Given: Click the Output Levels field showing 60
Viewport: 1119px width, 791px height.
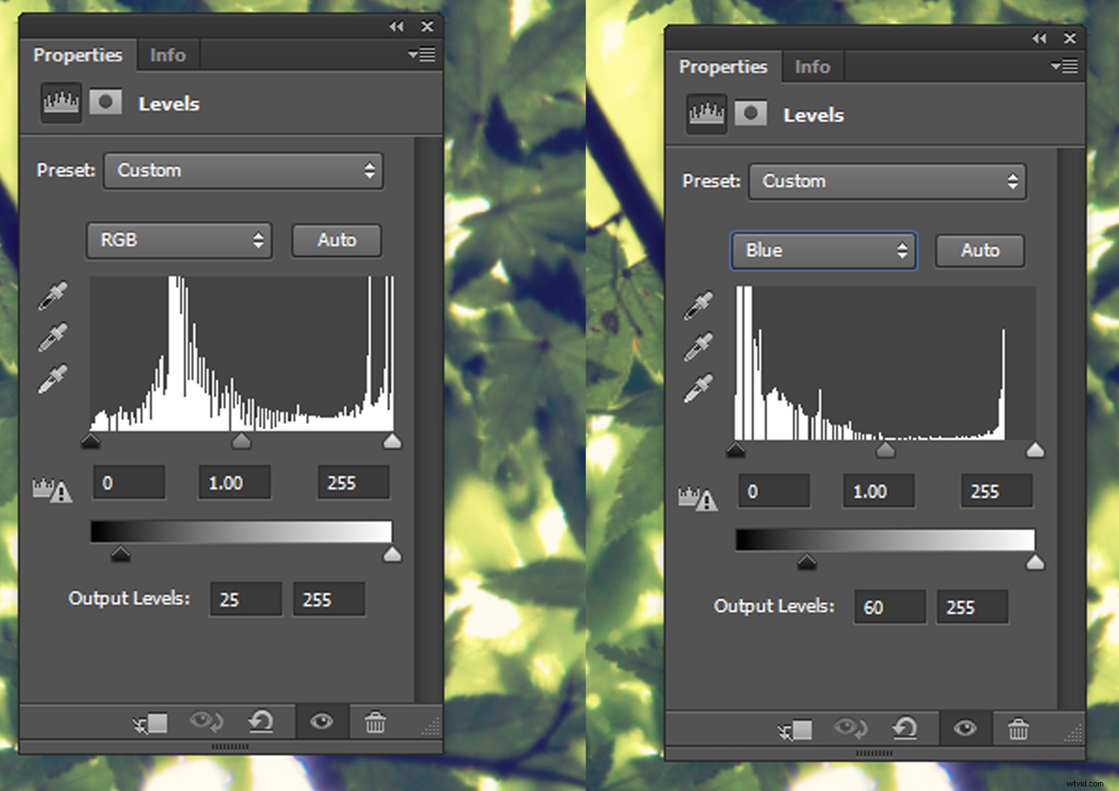Looking at the screenshot, I should [x=889, y=607].
